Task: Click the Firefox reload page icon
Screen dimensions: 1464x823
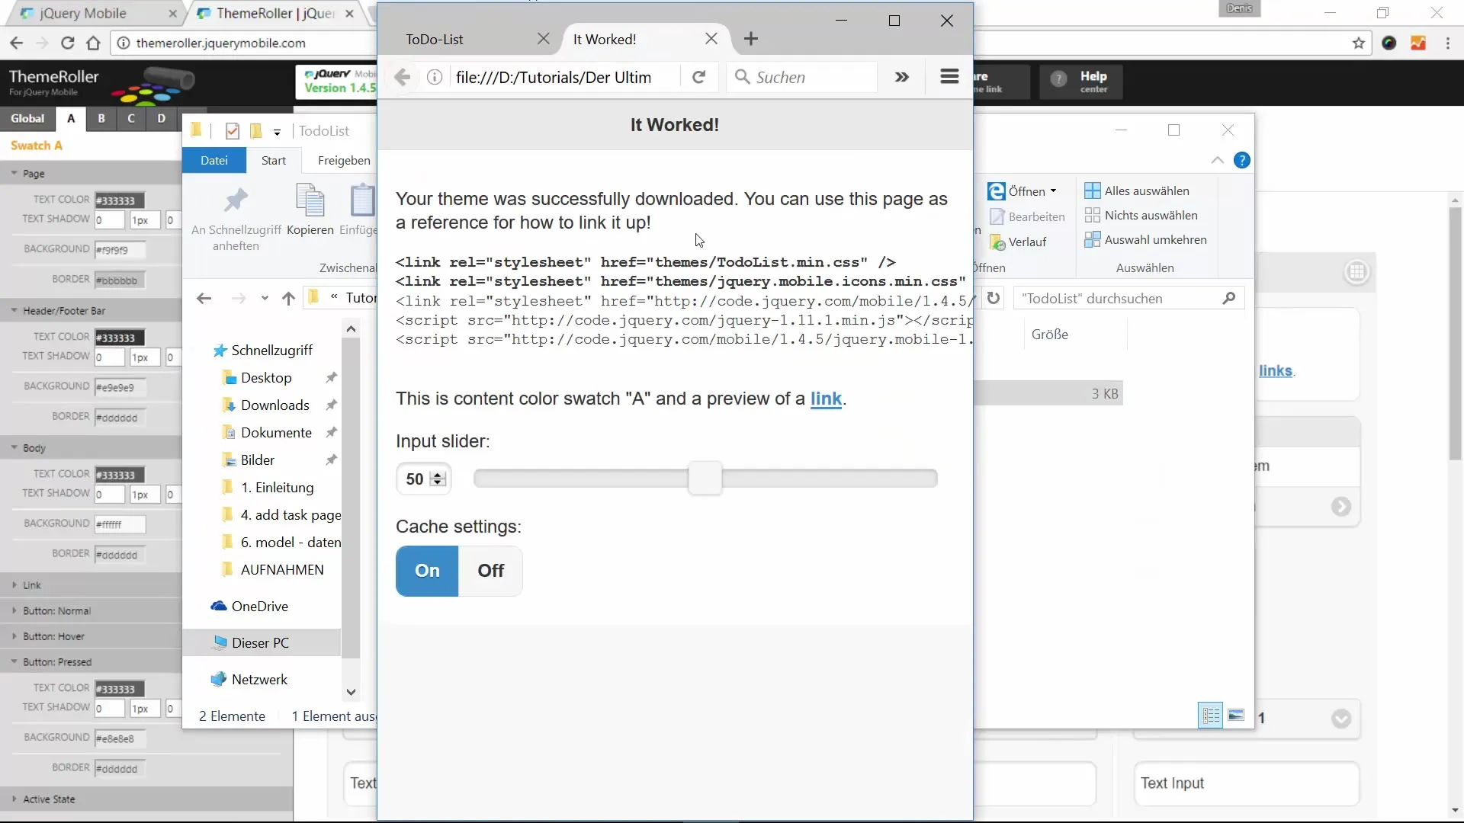Action: point(698,77)
